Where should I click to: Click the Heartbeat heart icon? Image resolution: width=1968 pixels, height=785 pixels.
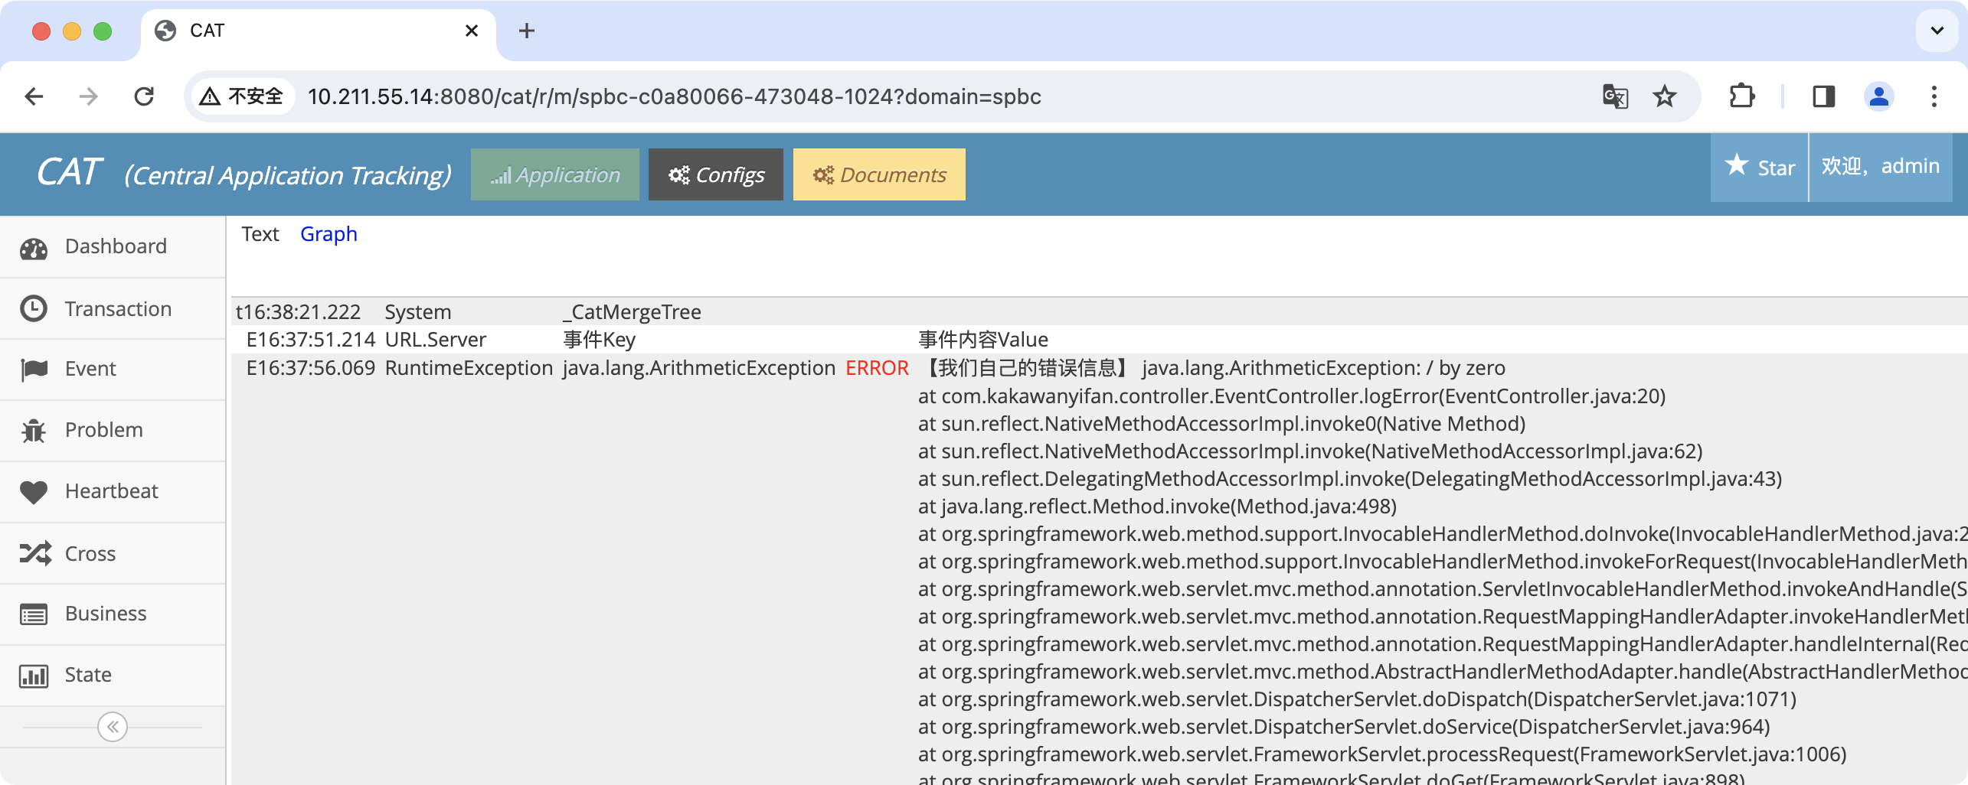point(34,492)
